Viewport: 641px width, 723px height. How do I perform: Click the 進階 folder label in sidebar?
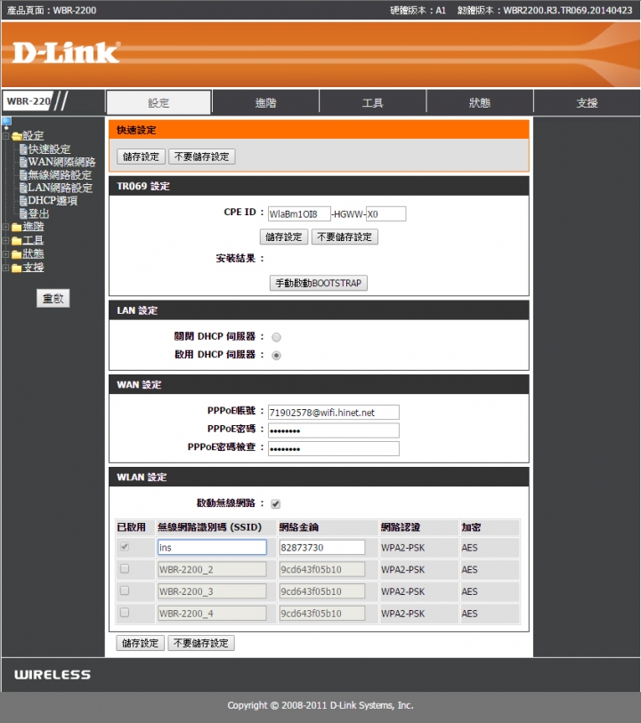click(x=33, y=227)
